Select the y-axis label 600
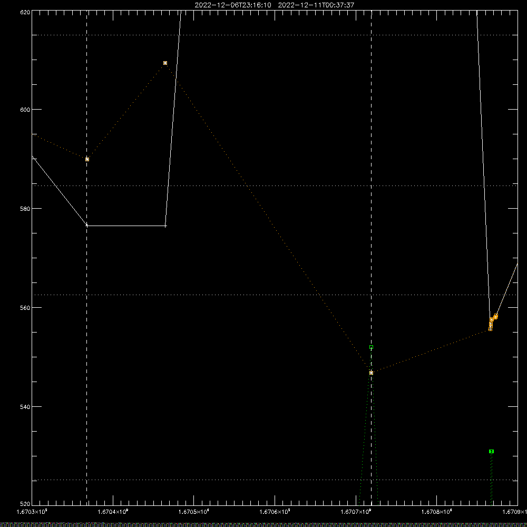Image resolution: width=527 pixels, height=527 pixels. (25, 110)
